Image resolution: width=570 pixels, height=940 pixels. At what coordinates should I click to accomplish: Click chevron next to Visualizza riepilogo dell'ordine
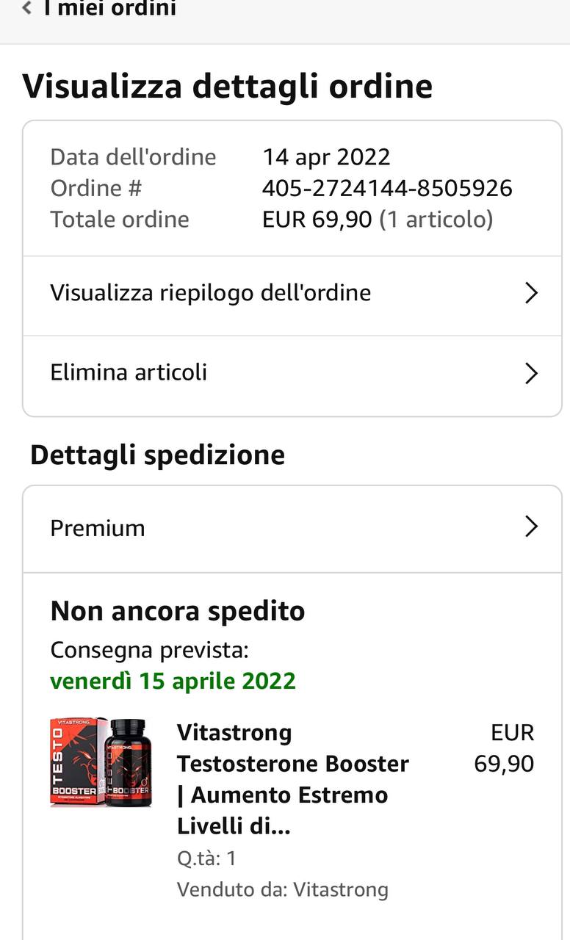coord(531,293)
